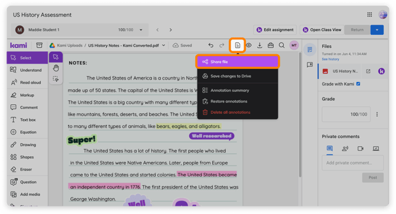Open the Google account avatar
Image resolution: width=396 pixels, height=214 pixels.
[x=383, y=15]
